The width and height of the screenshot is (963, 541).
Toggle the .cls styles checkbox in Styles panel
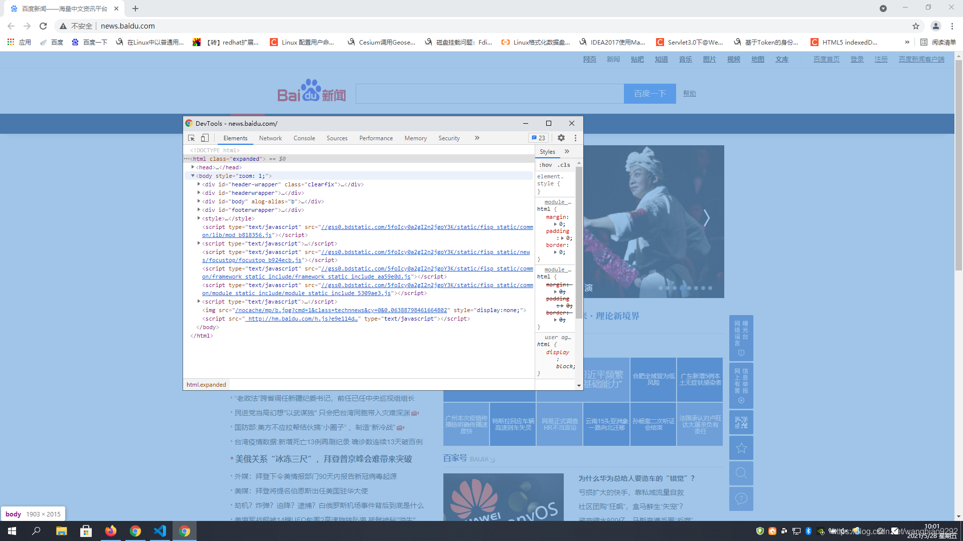click(x=562, y=164)
